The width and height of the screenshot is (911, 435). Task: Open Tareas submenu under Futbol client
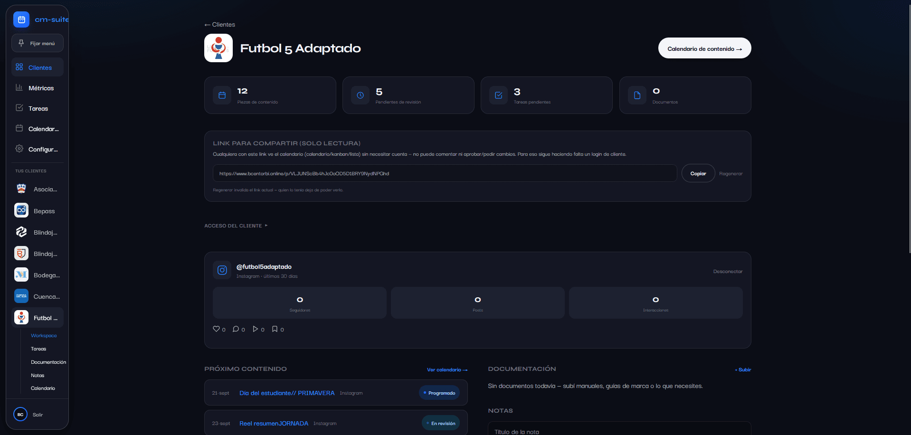click(x=38, y=349)
